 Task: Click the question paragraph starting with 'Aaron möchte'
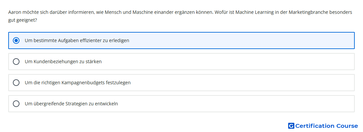click(x=180, y=16)
